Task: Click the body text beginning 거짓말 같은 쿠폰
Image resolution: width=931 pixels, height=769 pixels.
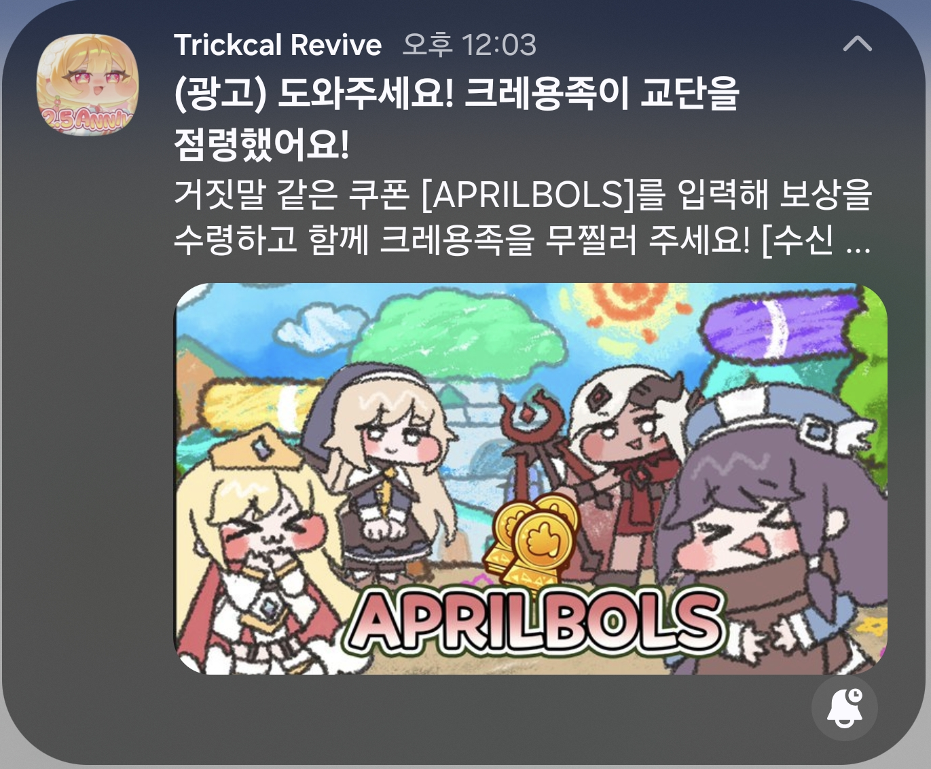Action: click(x=523, y=217)
